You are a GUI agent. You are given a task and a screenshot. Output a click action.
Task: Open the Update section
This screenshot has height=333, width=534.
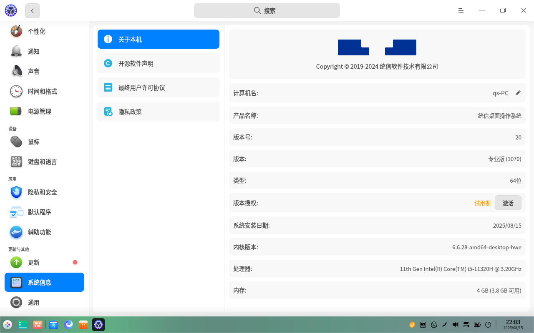click(x=33, y=263)
